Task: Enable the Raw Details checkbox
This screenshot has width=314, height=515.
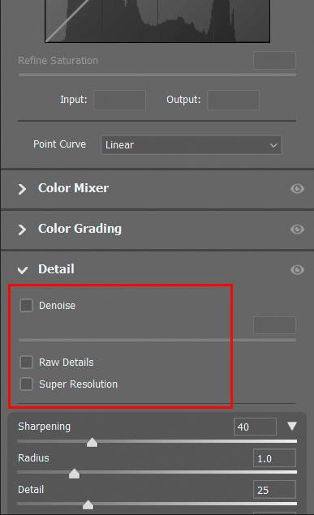Action: [x=26, y=362]
